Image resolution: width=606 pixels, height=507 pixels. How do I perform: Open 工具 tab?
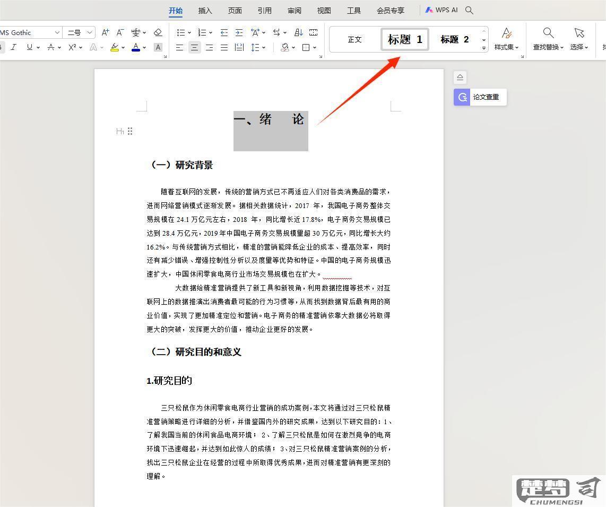[x=353, y=11]
